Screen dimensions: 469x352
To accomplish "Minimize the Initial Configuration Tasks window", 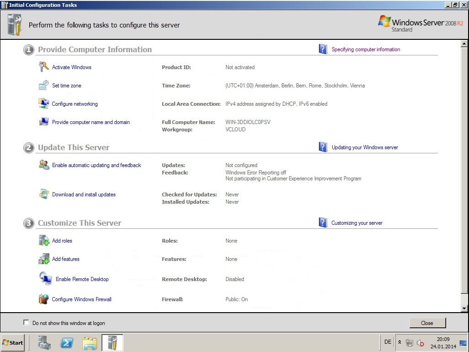I will (448, 5).
